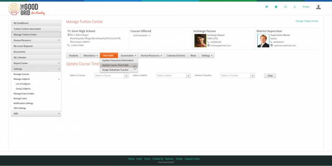Open the Select a Batch dropdown
This screenshot has width=332, height=166.
[x=173, y=76]
